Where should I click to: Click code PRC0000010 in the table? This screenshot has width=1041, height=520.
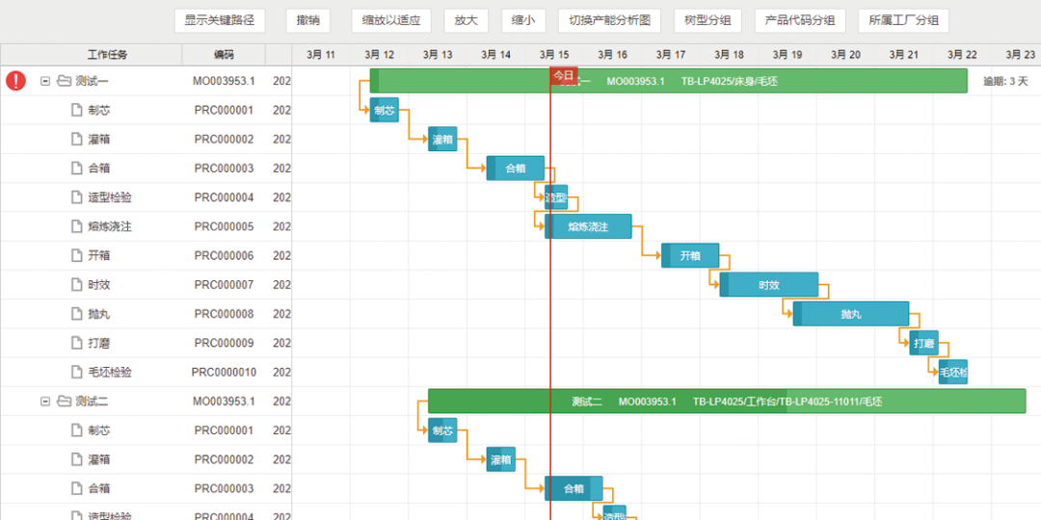224,373
